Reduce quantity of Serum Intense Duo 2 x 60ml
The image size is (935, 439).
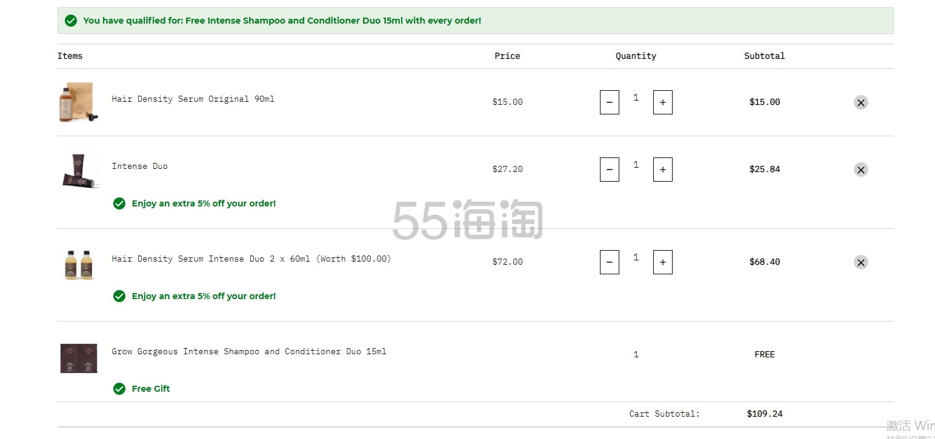point(609,262)
